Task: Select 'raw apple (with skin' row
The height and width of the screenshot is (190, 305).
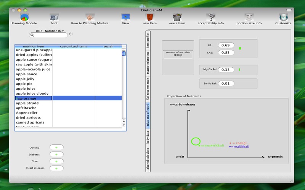Action: click(68, 64)
